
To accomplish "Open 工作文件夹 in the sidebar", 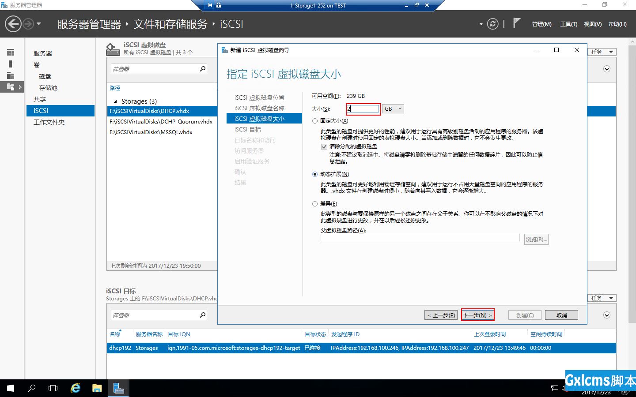I will pyautogui.click(x=49, y=122).
